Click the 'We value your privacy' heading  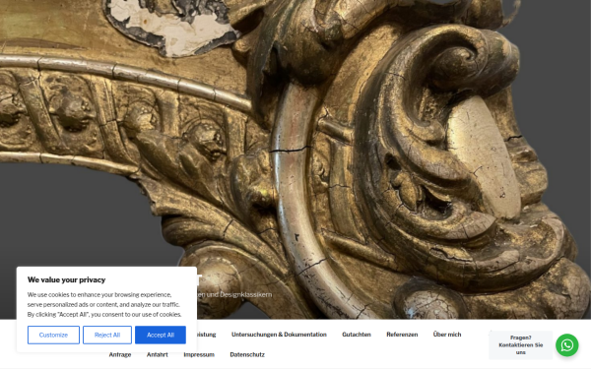click(66, 279)
